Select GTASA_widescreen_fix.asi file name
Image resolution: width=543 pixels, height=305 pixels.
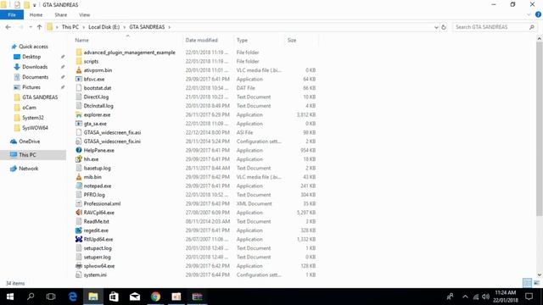pos(112,132)
